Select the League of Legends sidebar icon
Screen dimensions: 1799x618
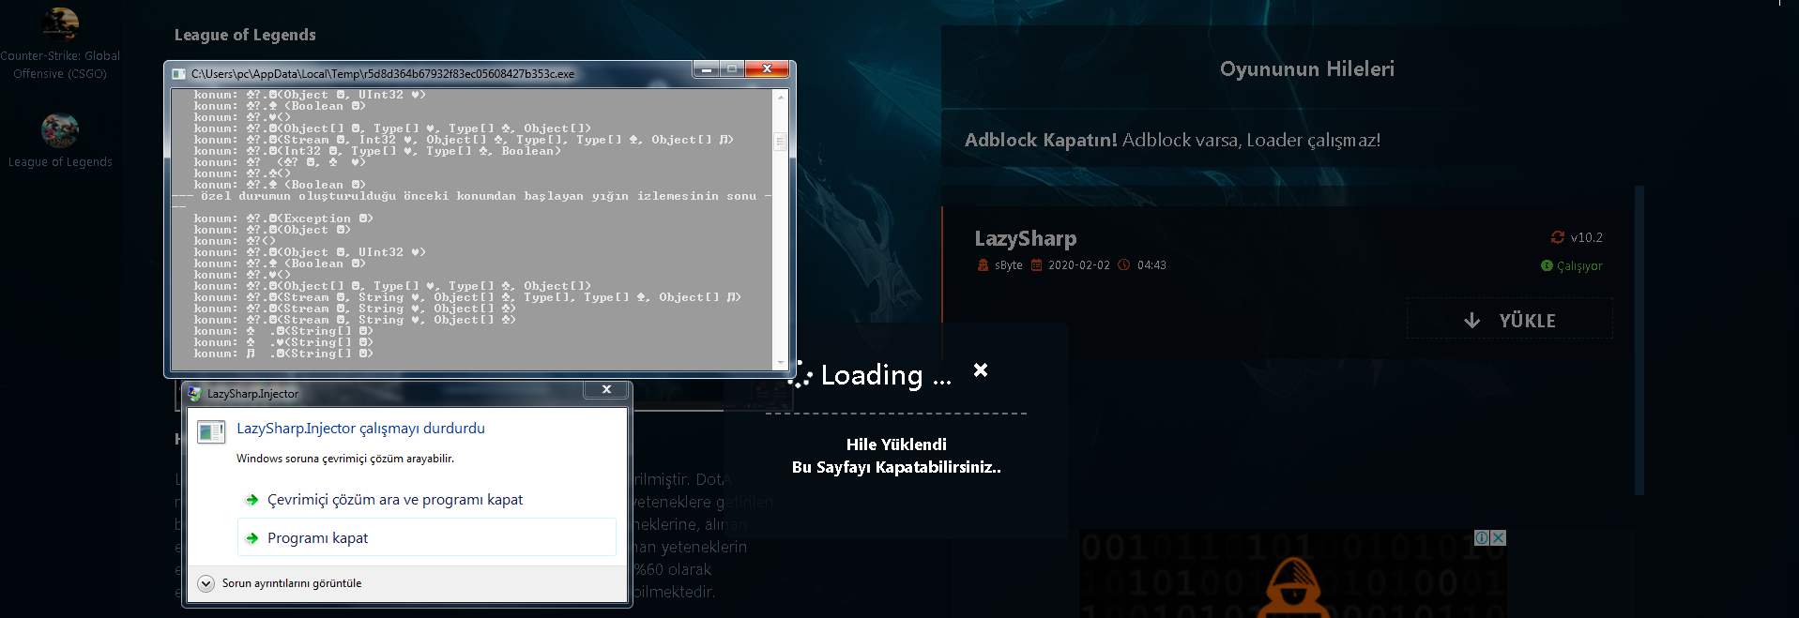point(60,130)
